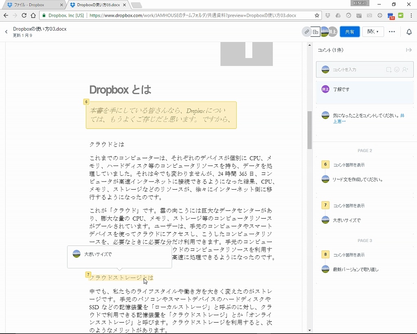Click the 最新バージョンで取り直し comment
The height and width of the screenshot is (334, 417).
(x=356, y=270)
